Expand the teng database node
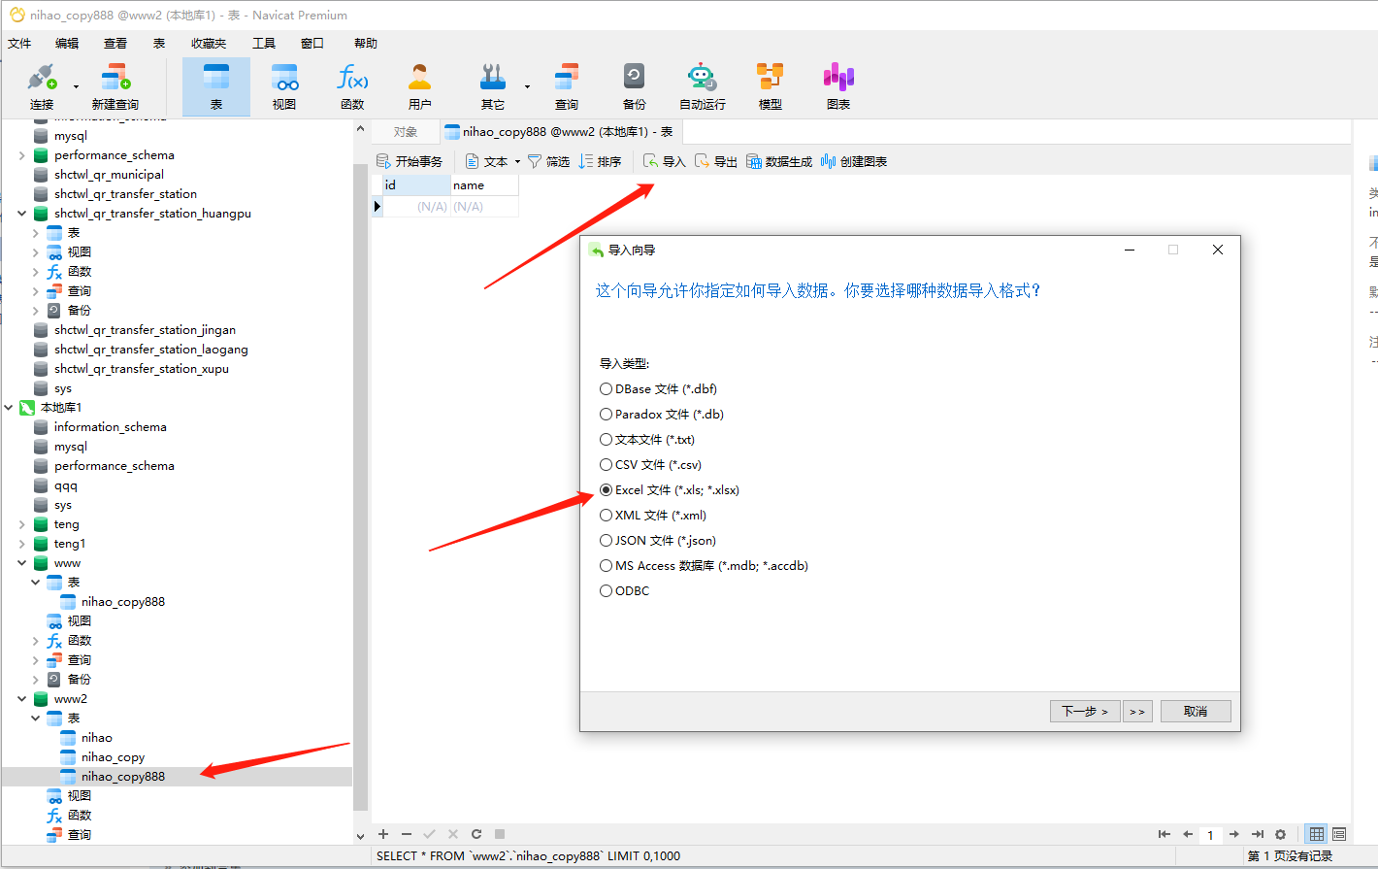The width and height of the screenshot is (1378, 869). point(22,524)
